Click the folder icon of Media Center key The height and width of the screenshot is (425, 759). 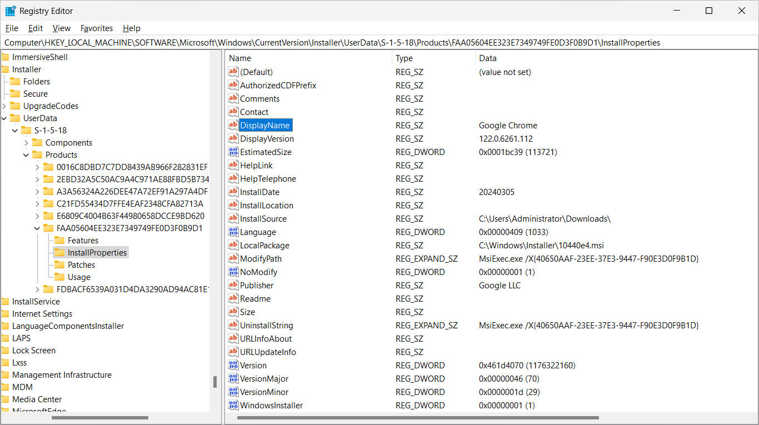tap(6, 399)
